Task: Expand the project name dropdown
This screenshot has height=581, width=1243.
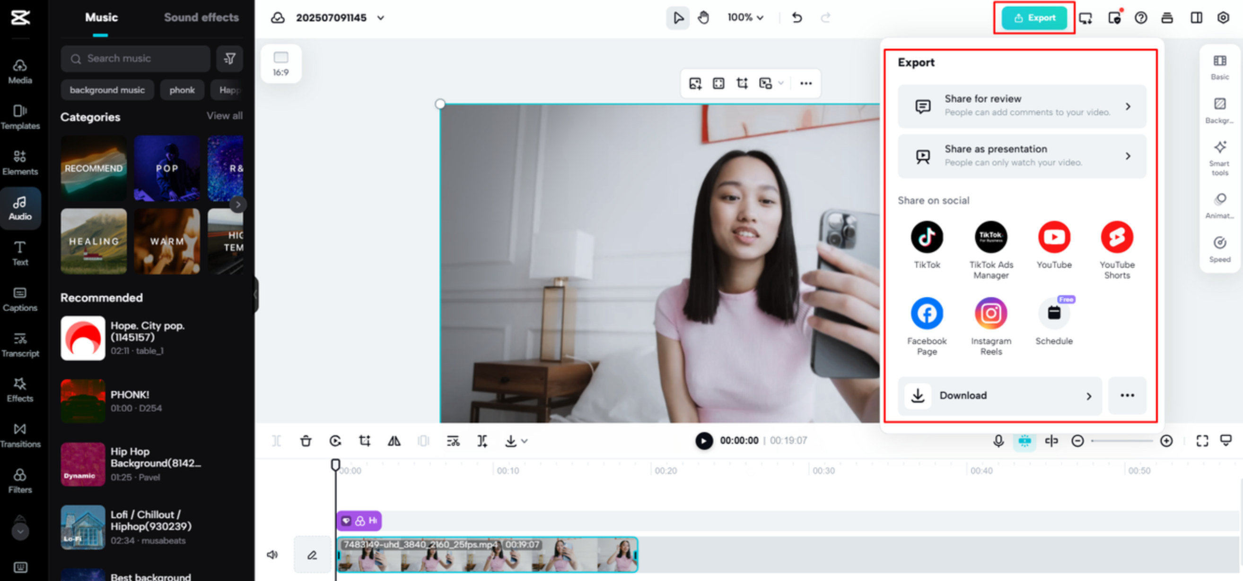Action: pyautogui.click(x=381, y=18)
